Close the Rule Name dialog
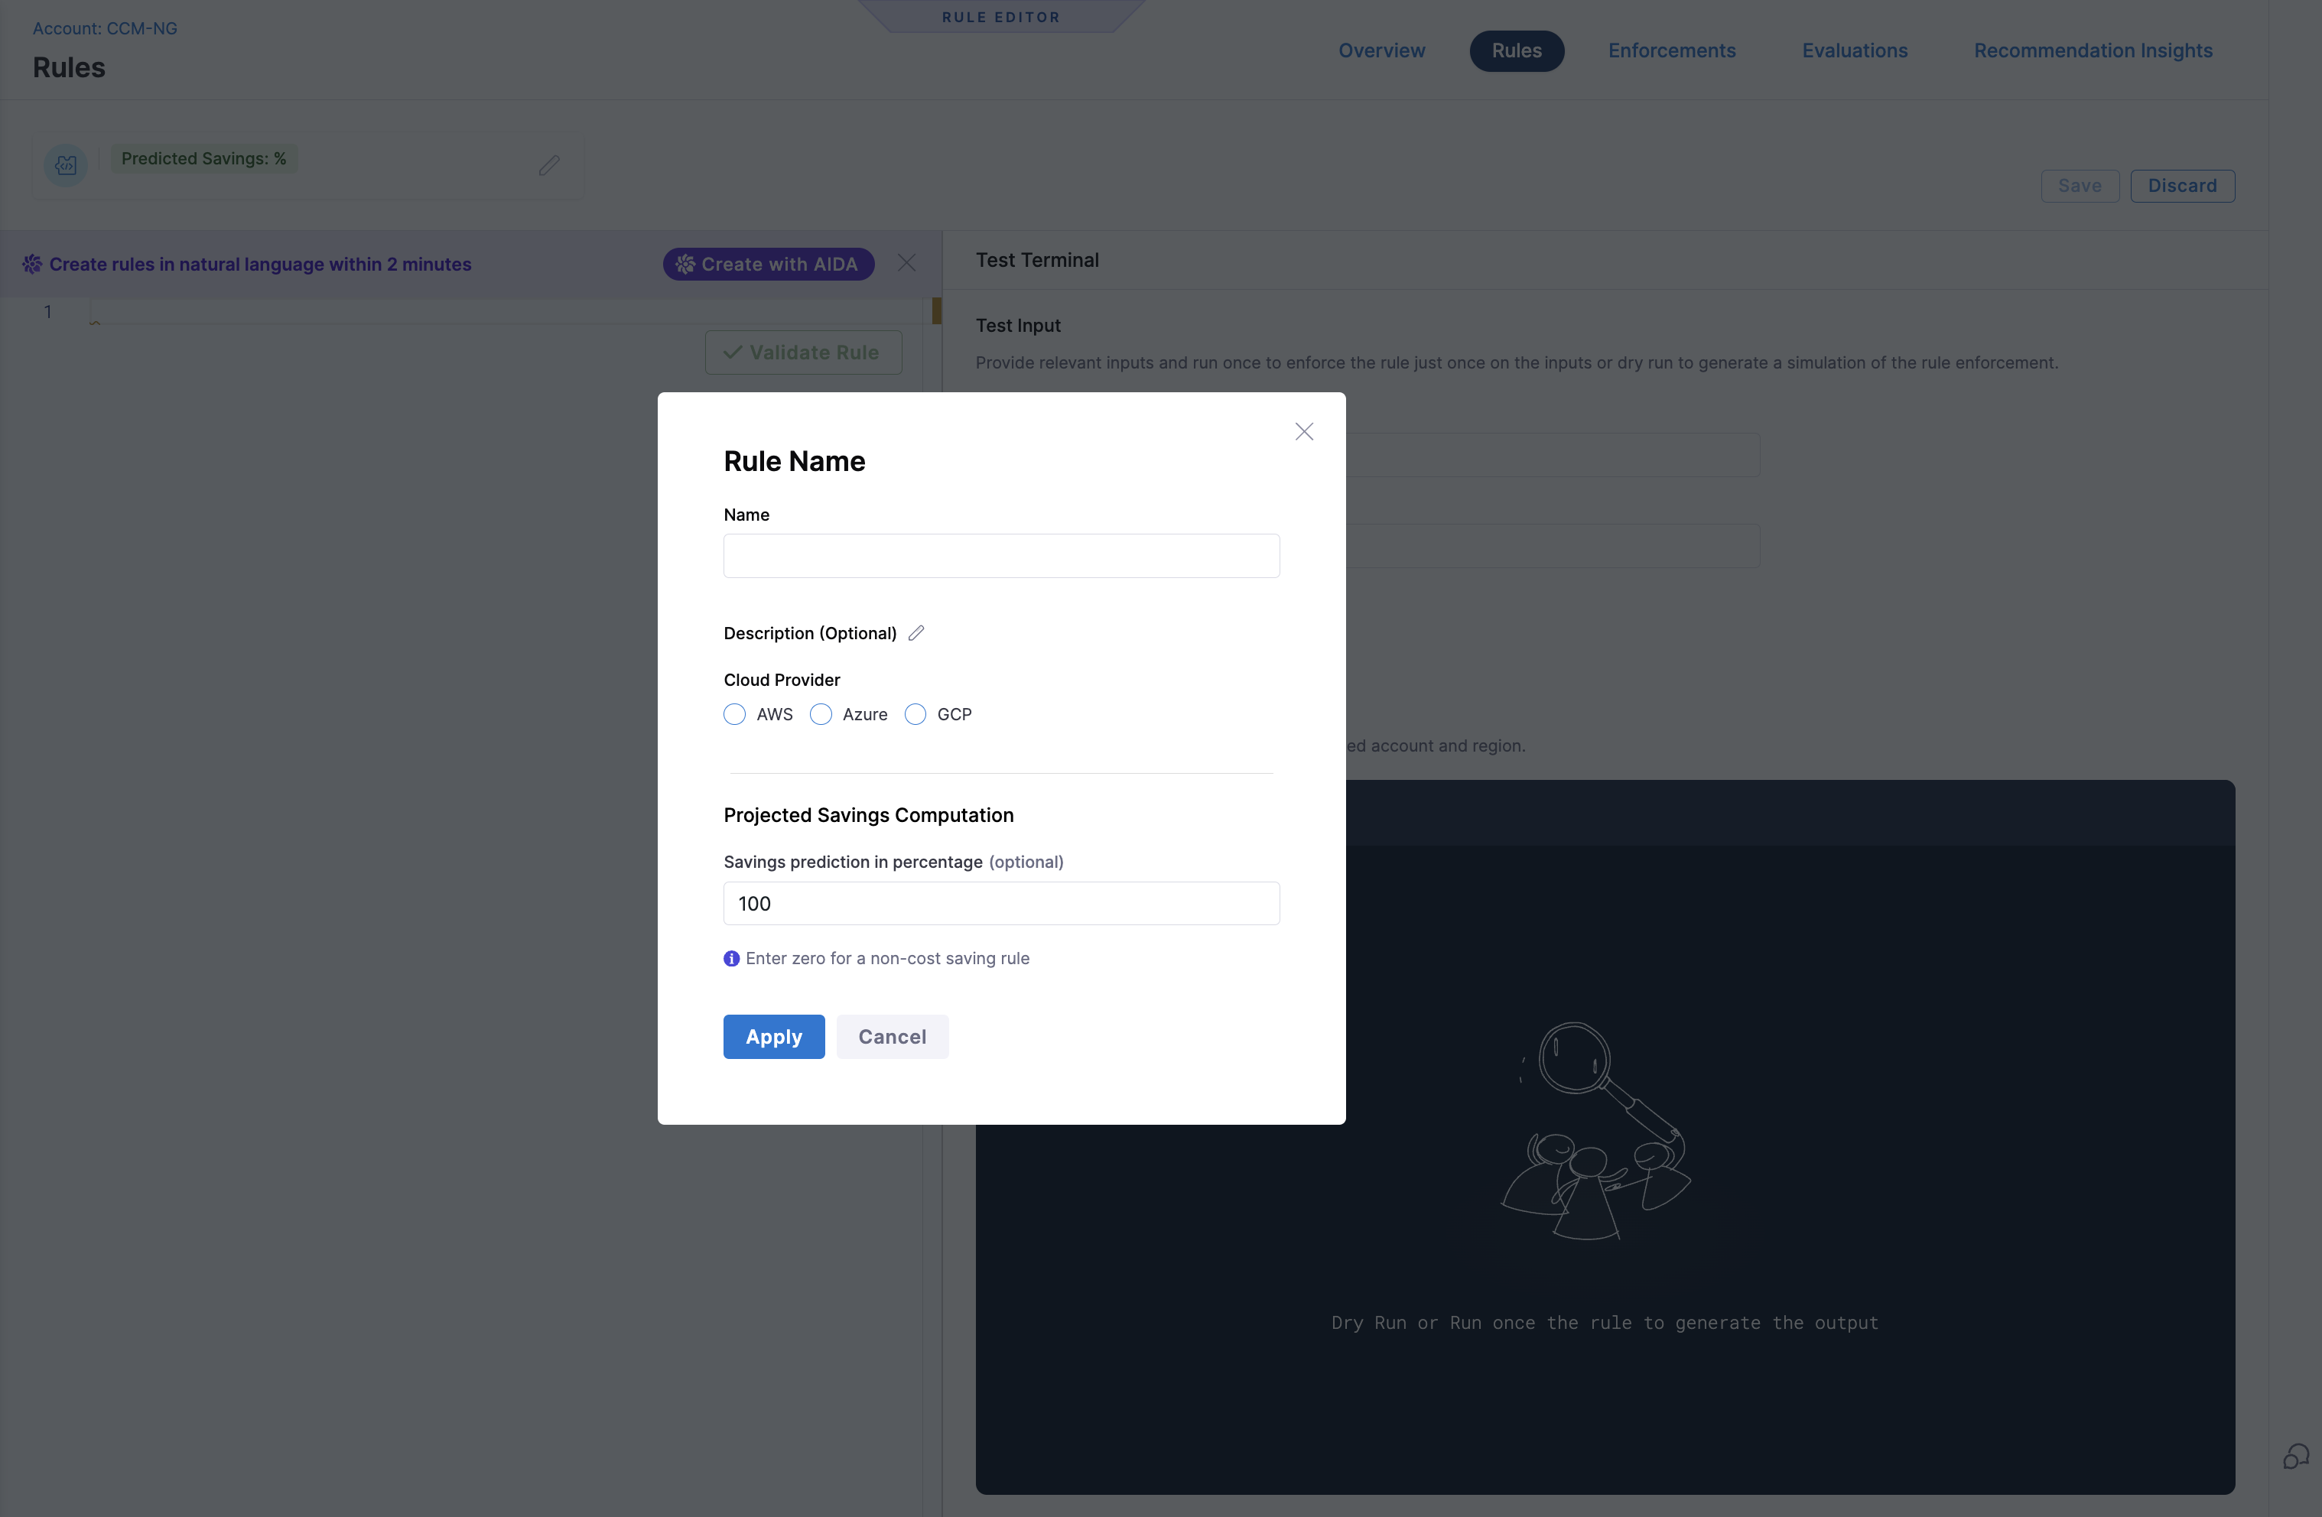Screen dimensions: 2322x1517 (x=1303, y=431)
